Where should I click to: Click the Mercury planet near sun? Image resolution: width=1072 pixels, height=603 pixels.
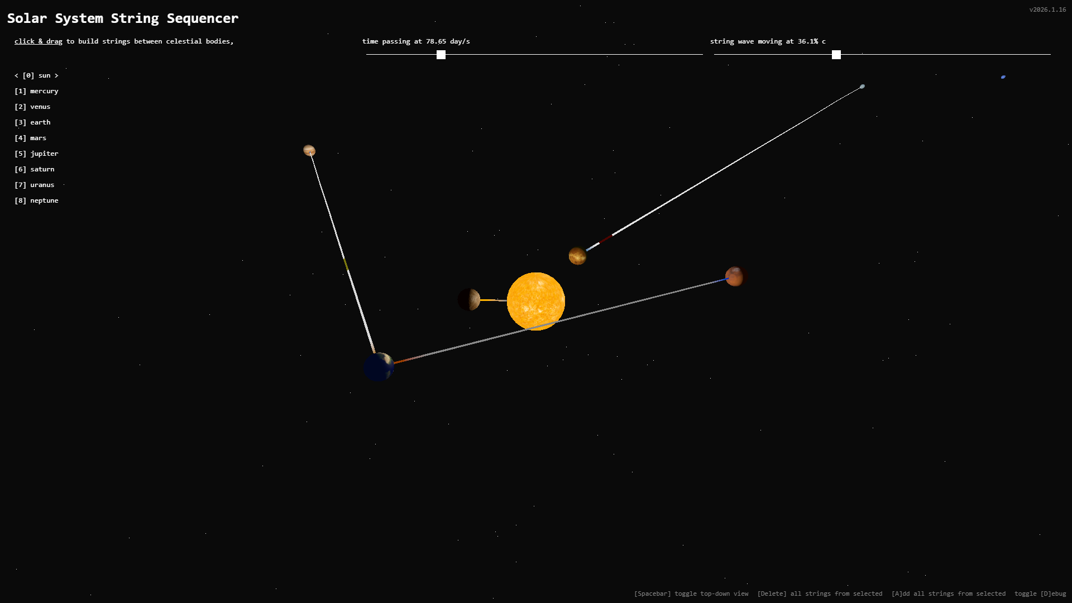click(469, 299)
